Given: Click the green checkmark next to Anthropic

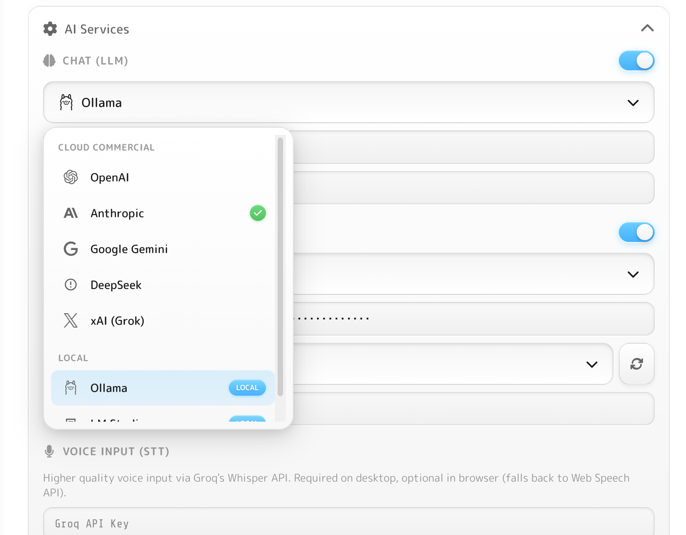Looking at the screenshot, I should 257,213.
